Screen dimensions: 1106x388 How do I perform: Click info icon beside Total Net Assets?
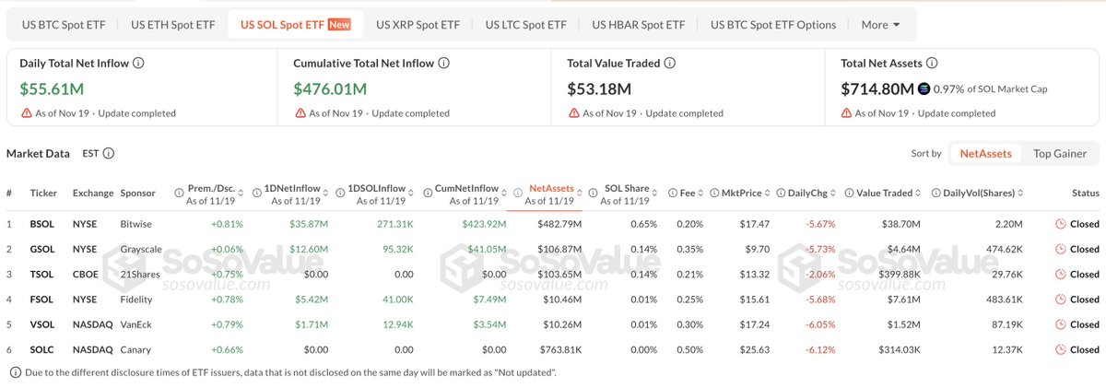pos(931,64)
